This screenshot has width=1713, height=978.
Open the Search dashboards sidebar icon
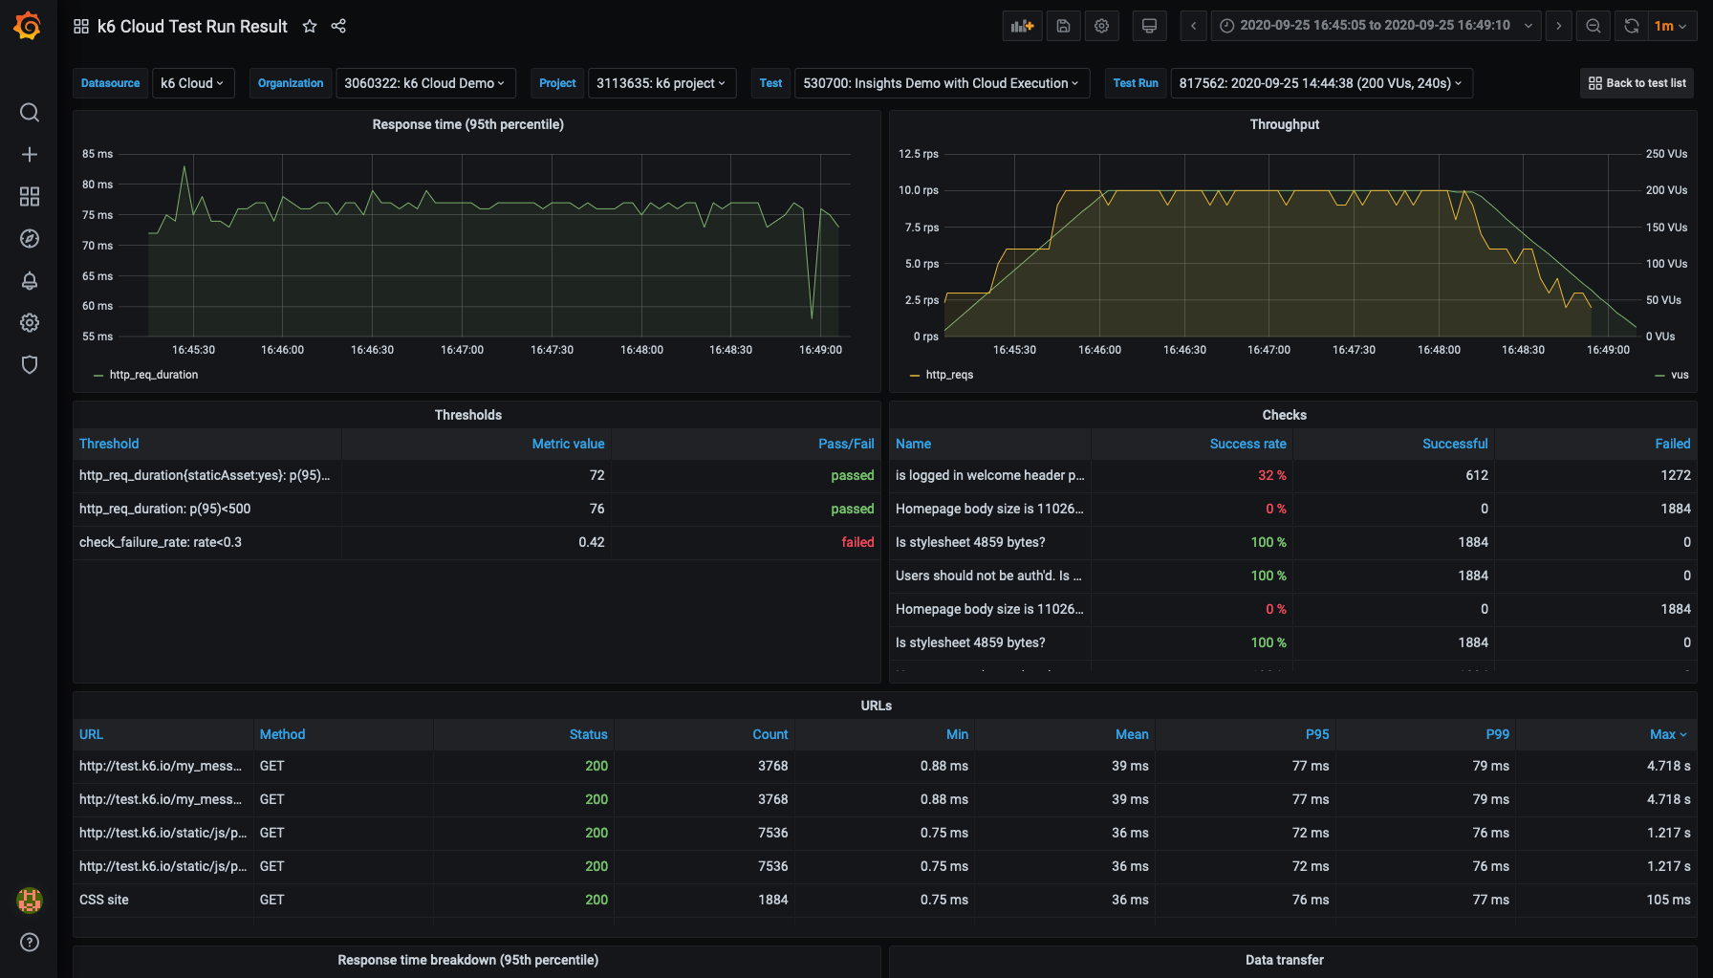click(30, 113)
